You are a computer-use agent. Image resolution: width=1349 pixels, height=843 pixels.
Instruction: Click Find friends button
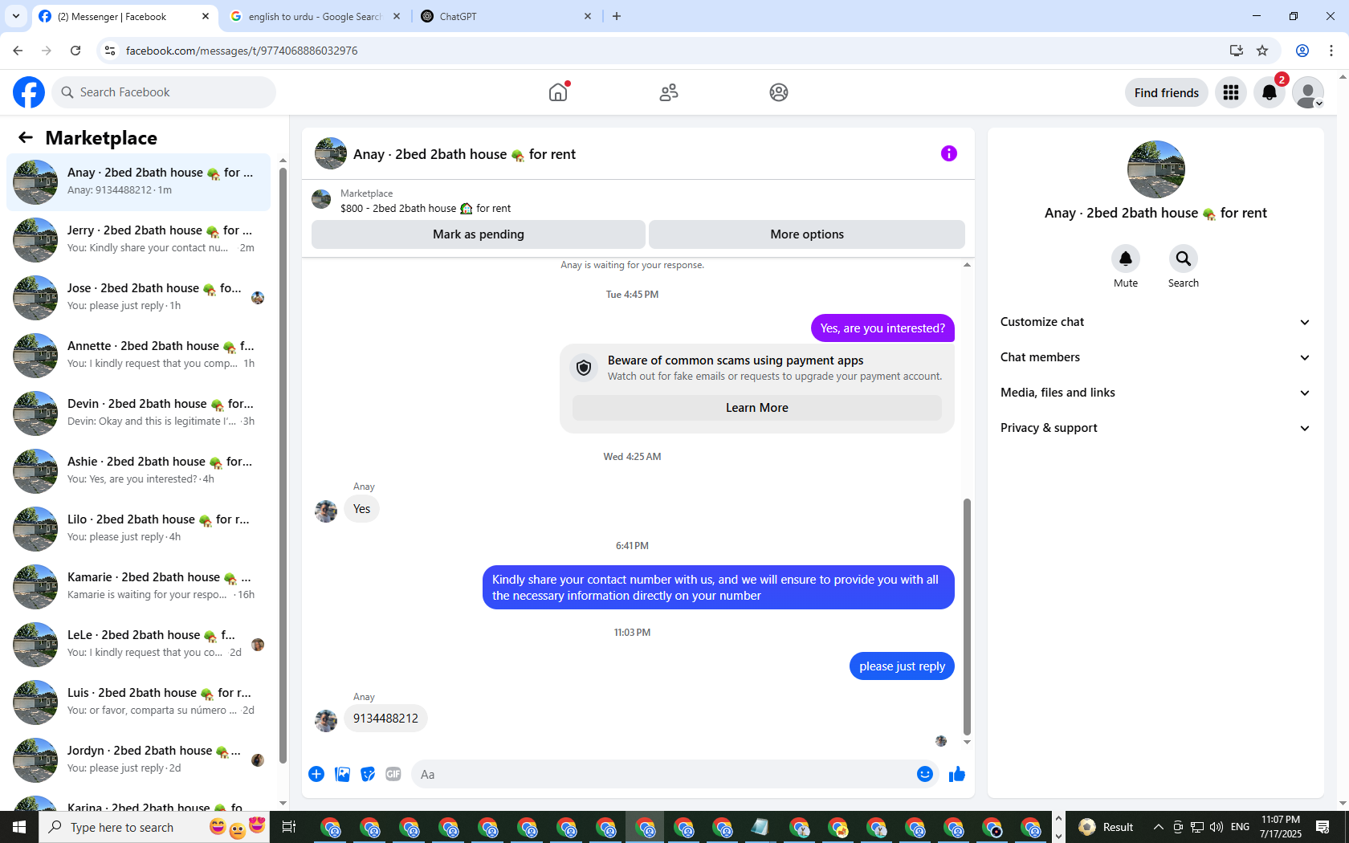pos(1167,92)
